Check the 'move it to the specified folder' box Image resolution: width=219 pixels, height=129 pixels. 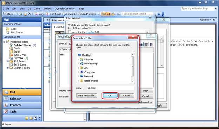[69, 32]
